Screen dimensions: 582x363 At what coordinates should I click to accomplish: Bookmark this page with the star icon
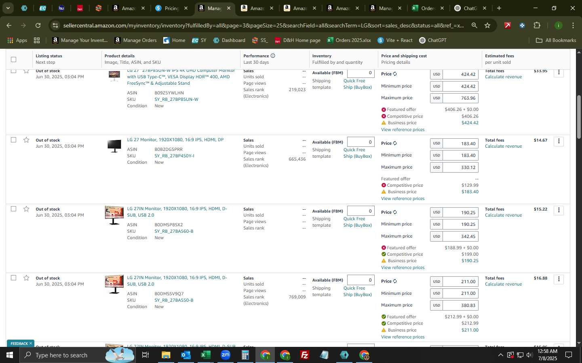(487, 25)
